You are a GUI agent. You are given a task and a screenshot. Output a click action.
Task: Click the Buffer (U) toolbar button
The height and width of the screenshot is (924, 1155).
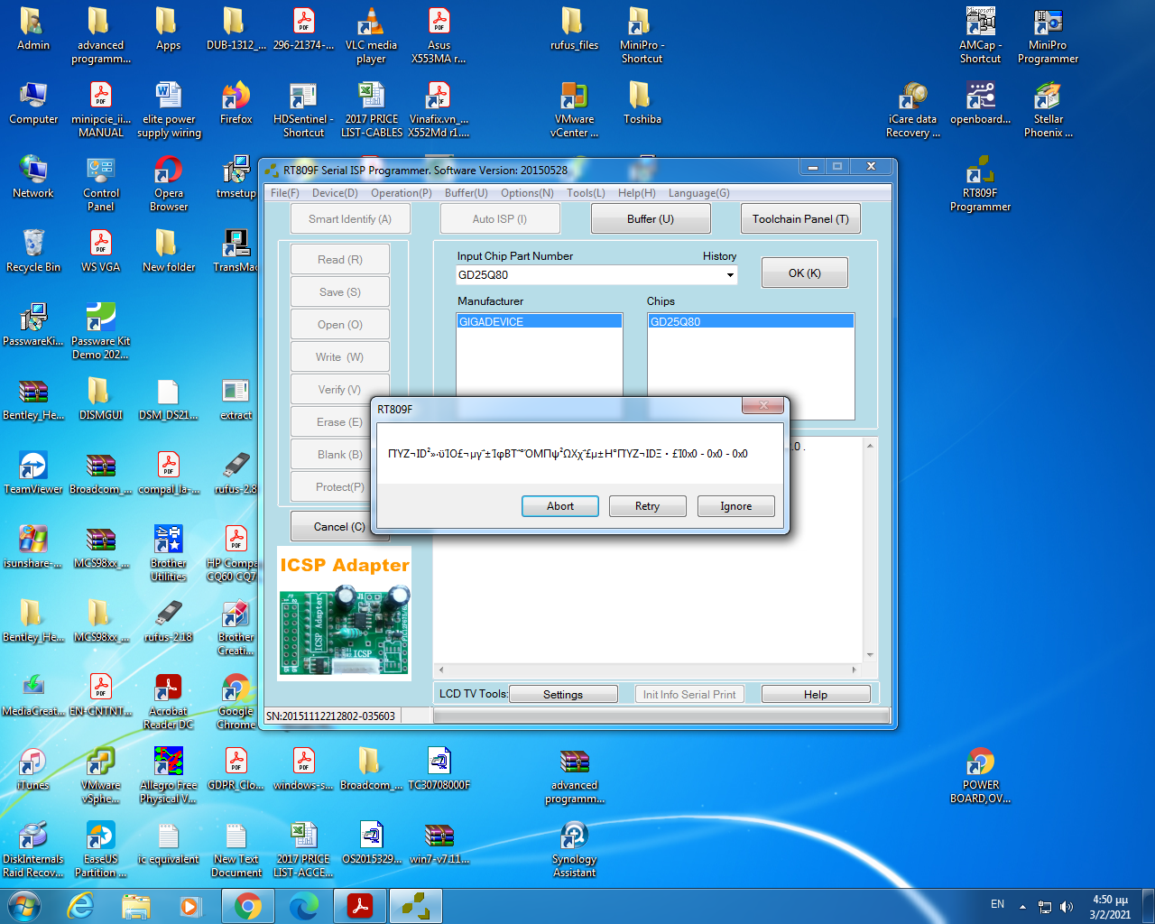pyautogui.click(x=651, y=218)
